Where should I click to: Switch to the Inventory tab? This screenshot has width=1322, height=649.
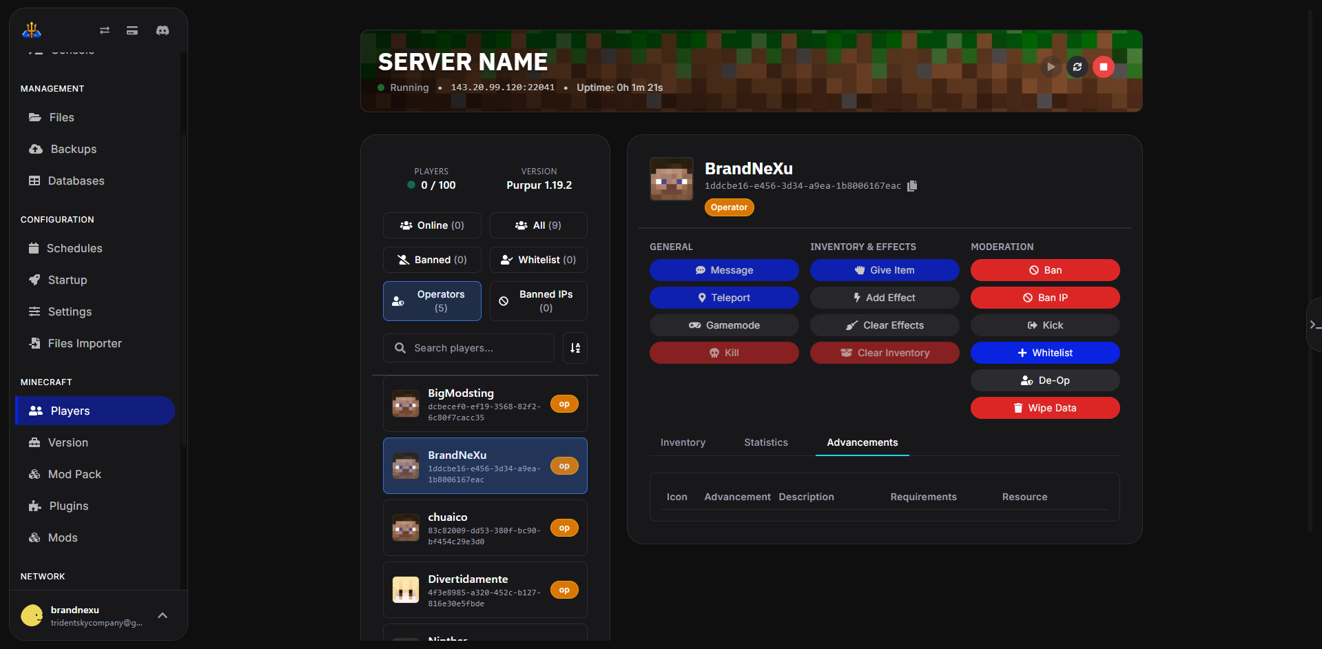coord(682,442)
